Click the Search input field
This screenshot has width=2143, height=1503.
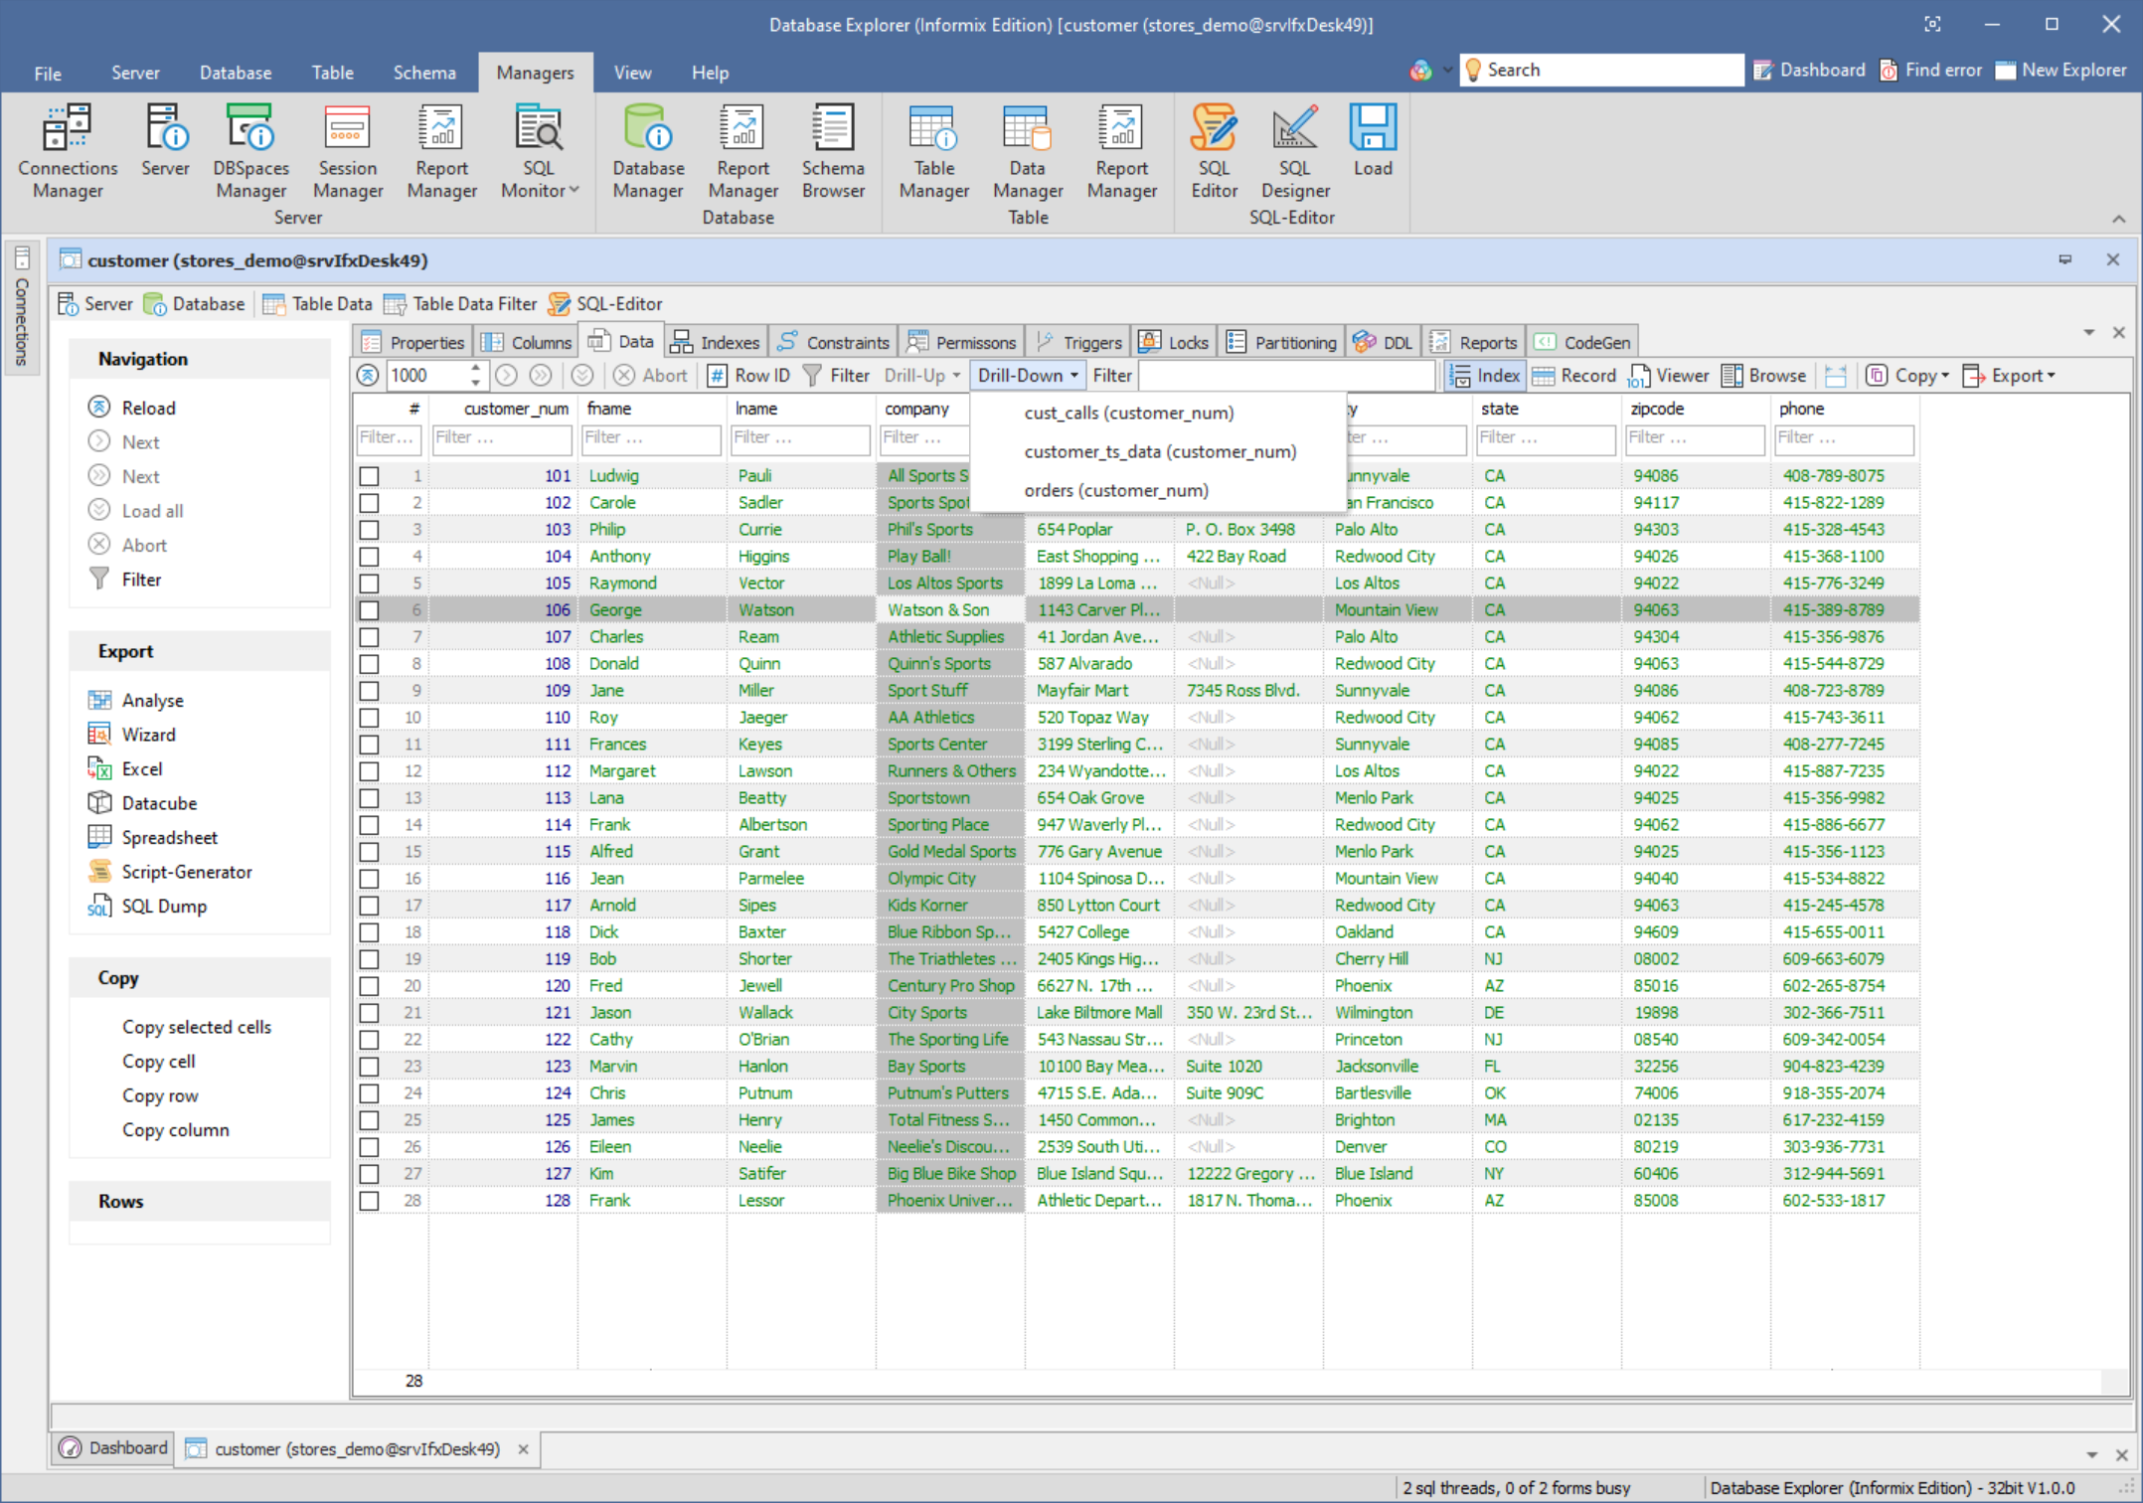coord(1601,70)
